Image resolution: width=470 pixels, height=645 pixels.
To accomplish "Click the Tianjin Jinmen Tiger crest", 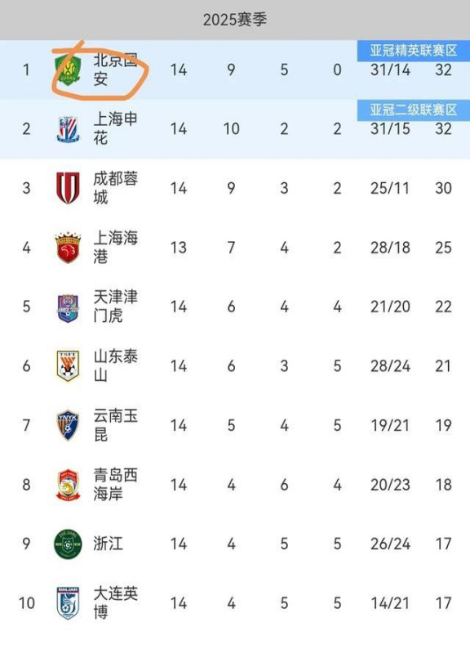I will [68, 307].
